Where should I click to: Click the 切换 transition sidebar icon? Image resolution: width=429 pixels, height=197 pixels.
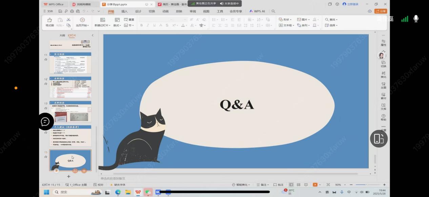click(x=383, y=64)
